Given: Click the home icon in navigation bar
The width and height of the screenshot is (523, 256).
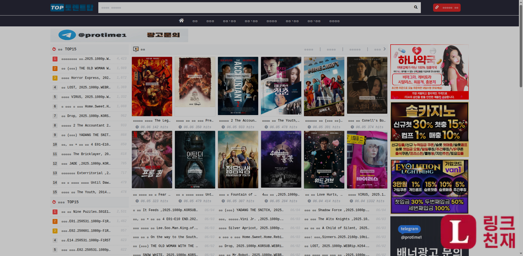Looking at the screenshot, I should tap(181, 20).
